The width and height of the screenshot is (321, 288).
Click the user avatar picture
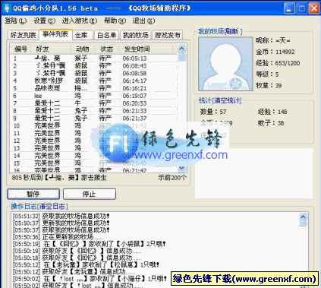click(225, 64)
